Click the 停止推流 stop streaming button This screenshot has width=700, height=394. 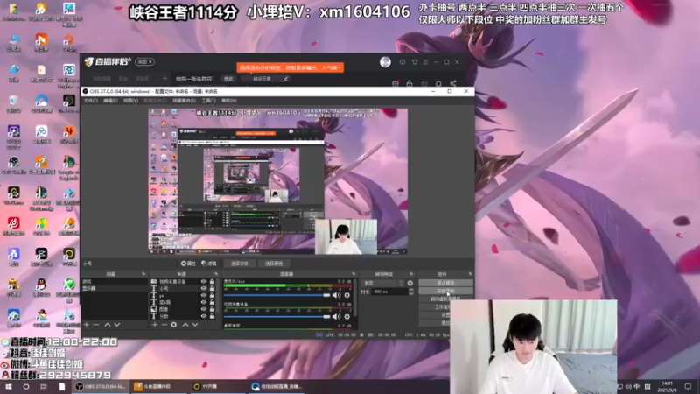(445, 283)
